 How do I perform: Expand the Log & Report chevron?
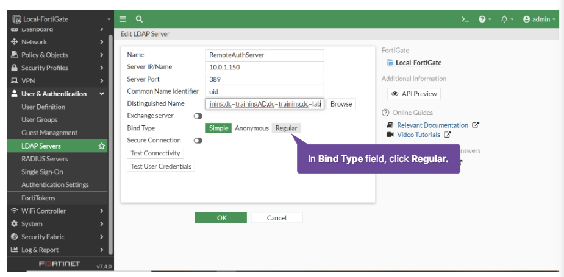point(102,250)
